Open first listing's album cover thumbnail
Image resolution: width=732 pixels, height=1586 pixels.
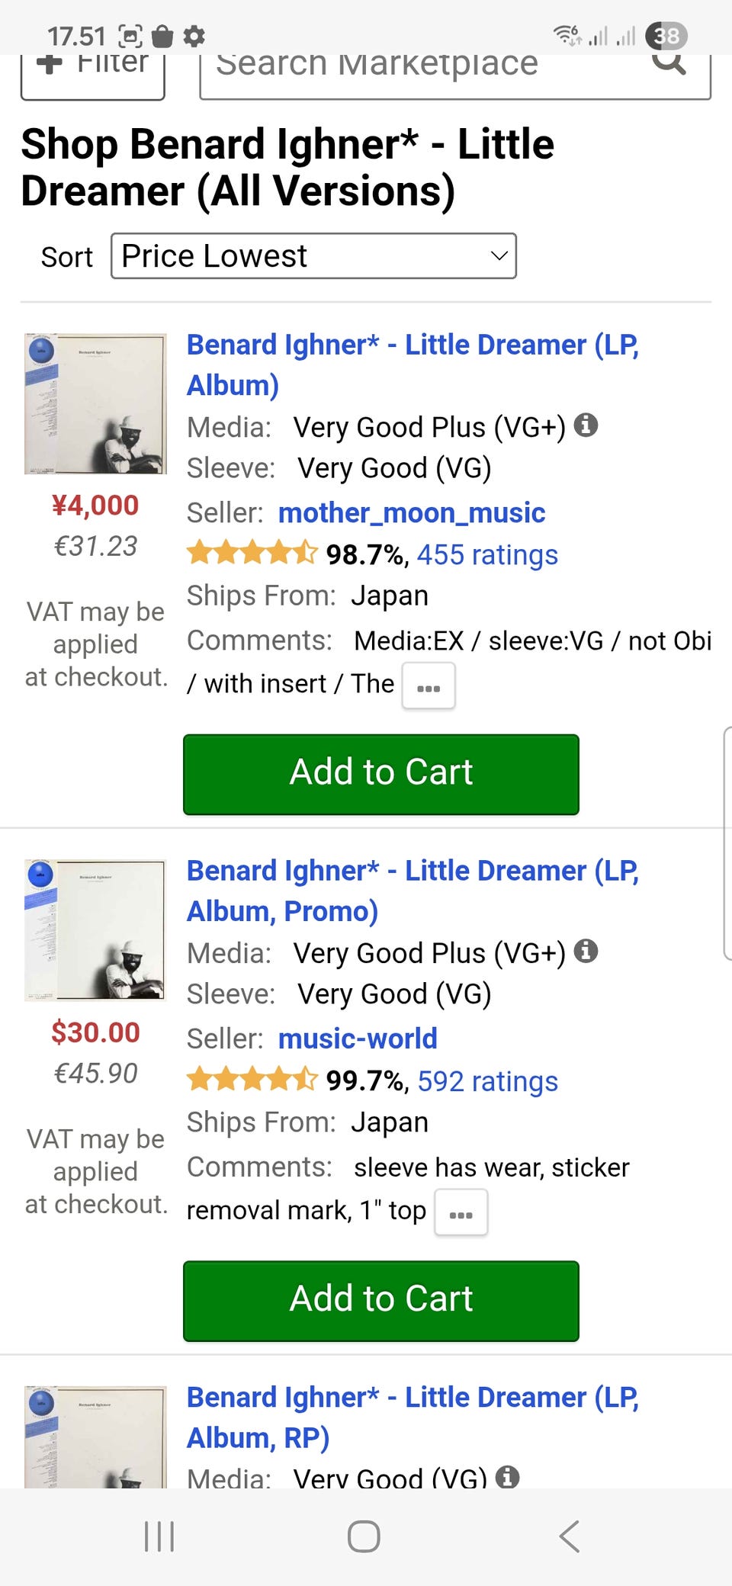[95, 403]
